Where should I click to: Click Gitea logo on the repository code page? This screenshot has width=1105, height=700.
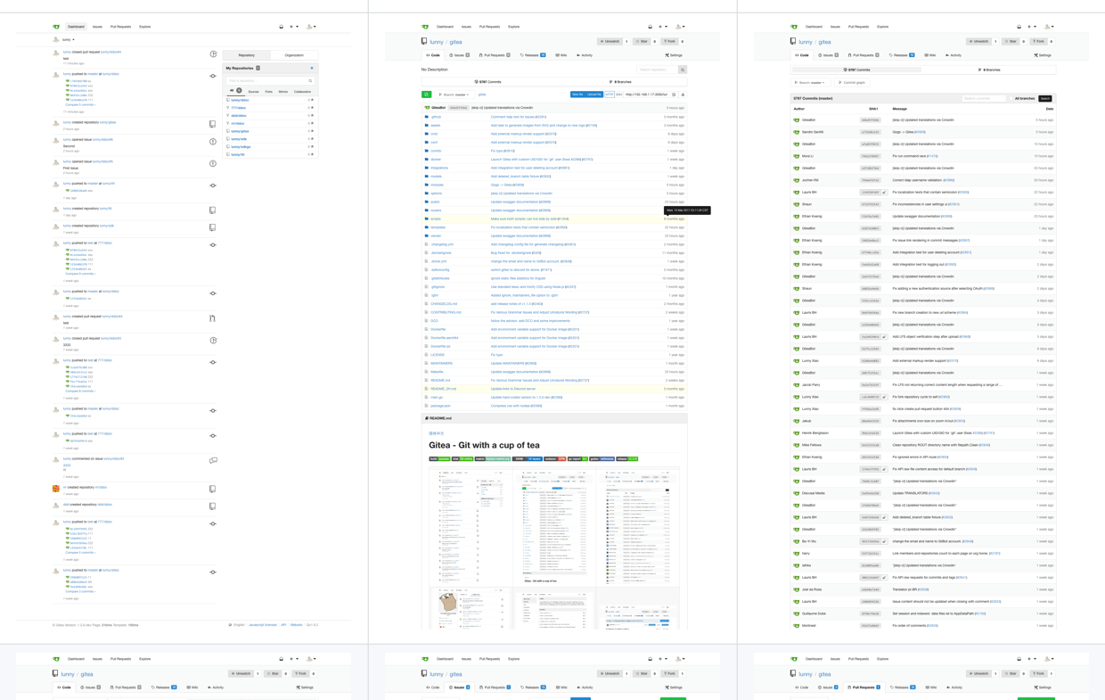pos(425,27)
